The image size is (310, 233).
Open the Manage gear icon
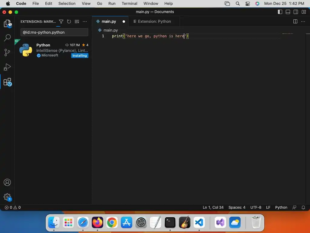coord(8,197)
